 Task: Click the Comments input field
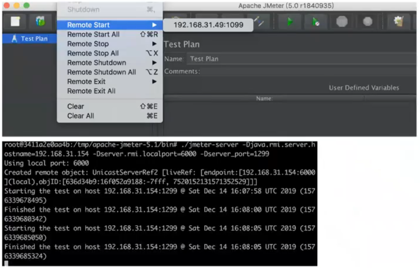pos(309,71)
